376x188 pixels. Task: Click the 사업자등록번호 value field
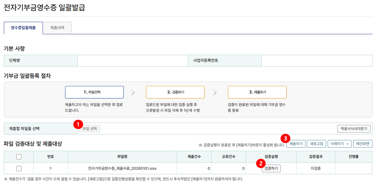(x=317, y=61)
